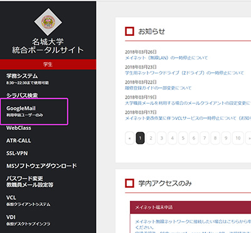Screen dimensions: 251x233
Task: Go to page 4 of notices
Action: [x=173, y=138]
